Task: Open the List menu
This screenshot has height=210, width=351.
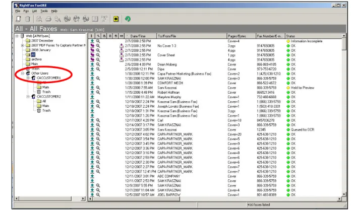Action: [34, 11]
